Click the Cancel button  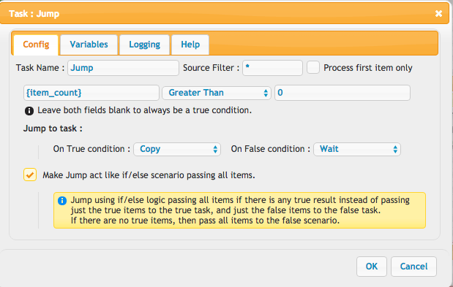[413, 267]
